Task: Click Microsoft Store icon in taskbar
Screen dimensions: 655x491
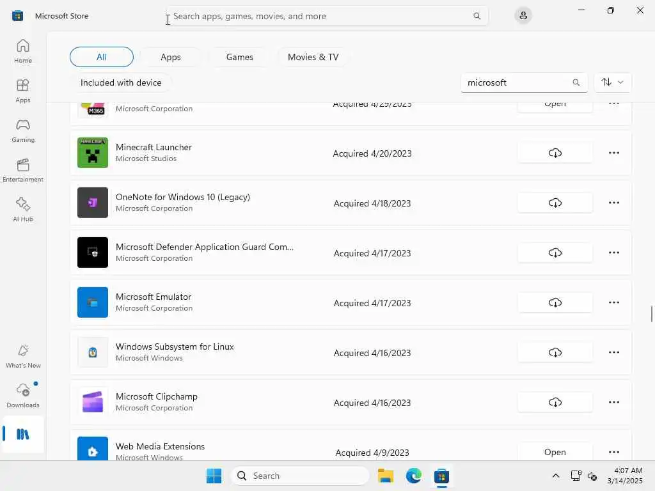Action: [x=441, y=476]
